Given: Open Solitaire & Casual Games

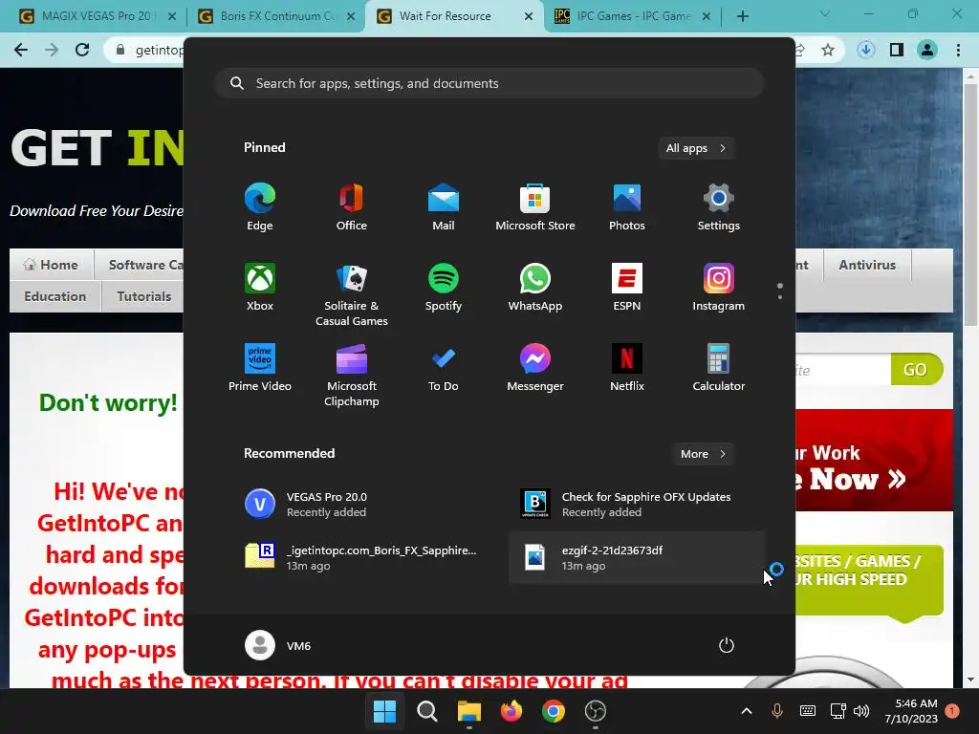Looking at the screenshot, I should [x=352, y=294].
